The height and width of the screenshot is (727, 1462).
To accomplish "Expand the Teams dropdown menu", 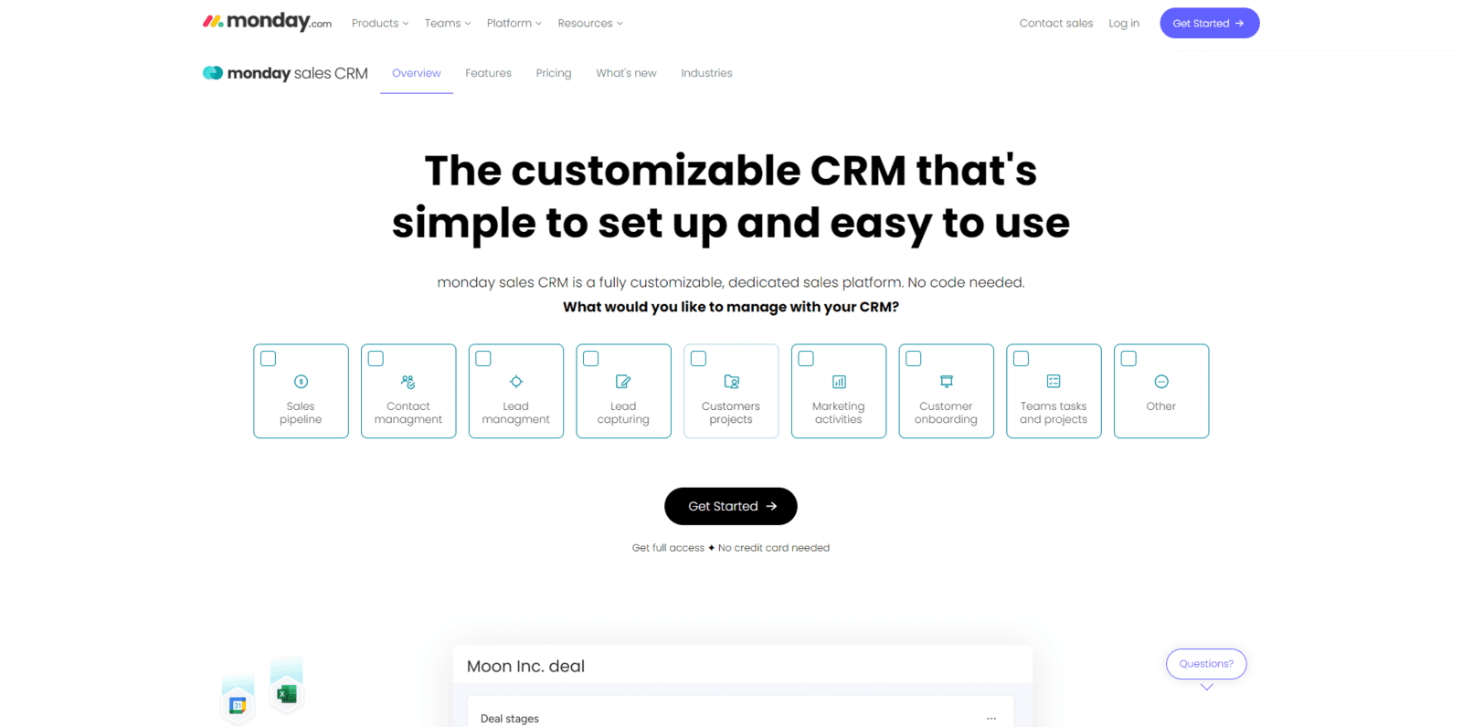I will click(448, 24).
